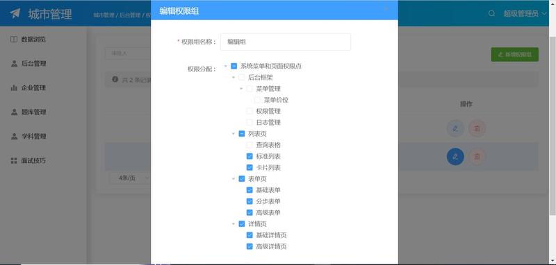Click the 面试技巧 grid icon
The image size is (556, 265).
coord(14,161)
